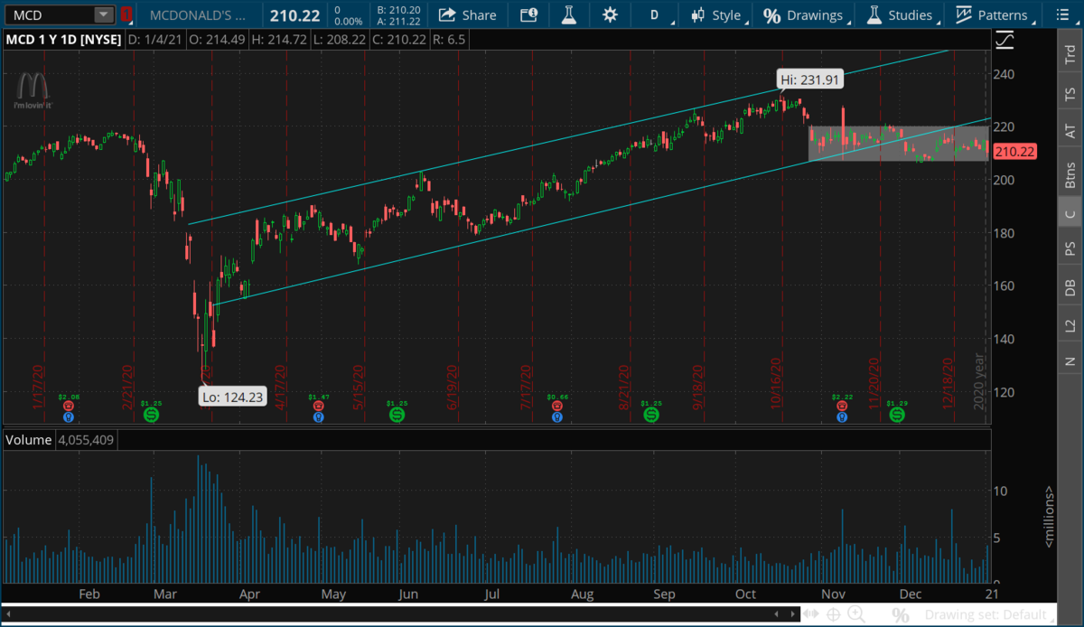Image resolution: width=1084 pixels, height=627 pixels.
Task: Activate the crosshair pointer icon in bottom bar
Action: pos(834,615)
